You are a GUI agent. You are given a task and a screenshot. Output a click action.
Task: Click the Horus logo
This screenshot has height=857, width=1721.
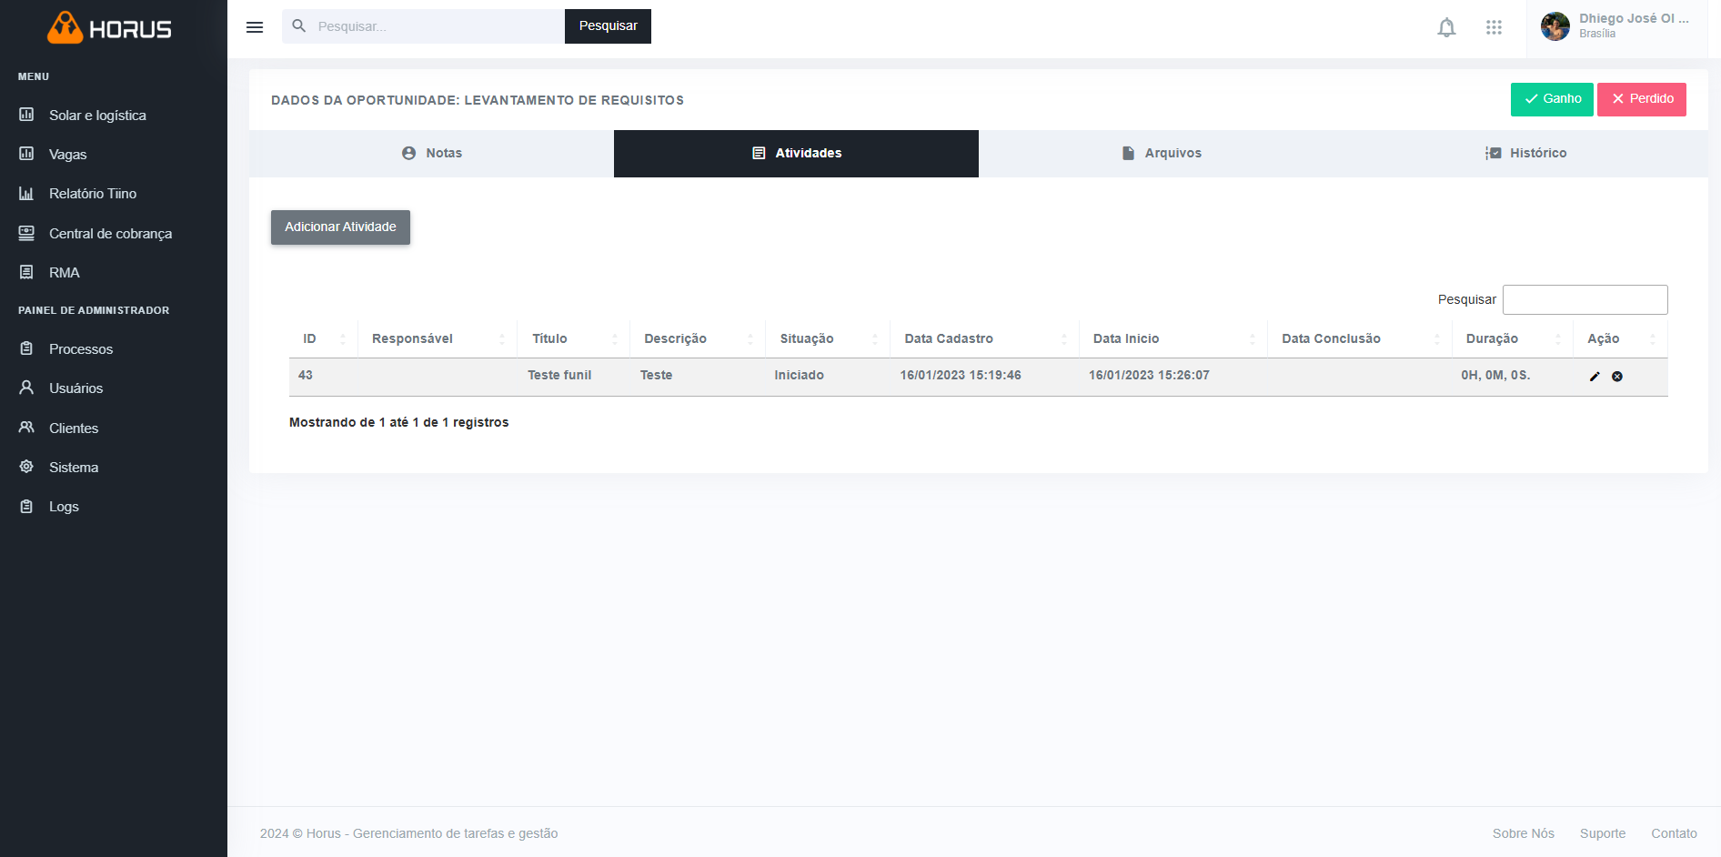[109, 29]
